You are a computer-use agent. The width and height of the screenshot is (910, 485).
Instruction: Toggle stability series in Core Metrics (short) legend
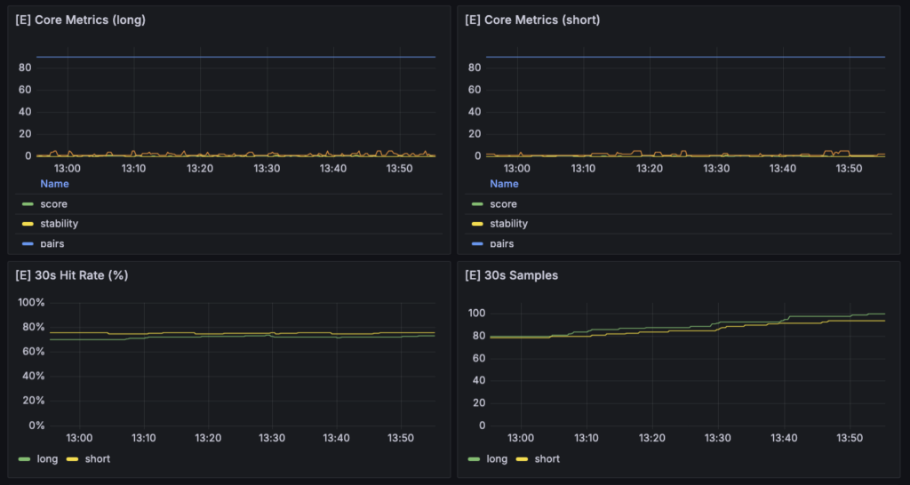pyautogui.click(x=509, y=224)
